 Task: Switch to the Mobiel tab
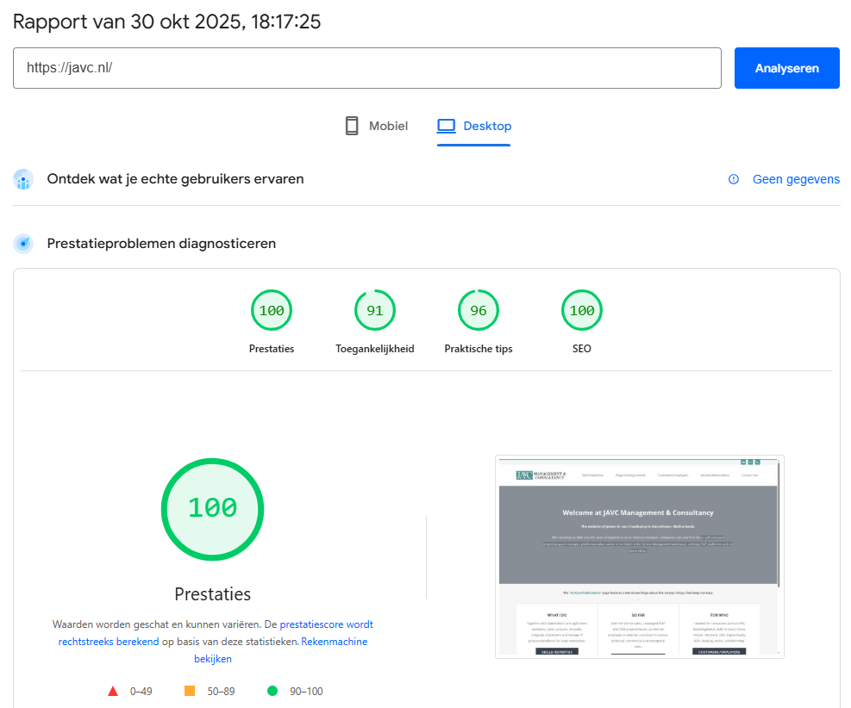[376, 126]
